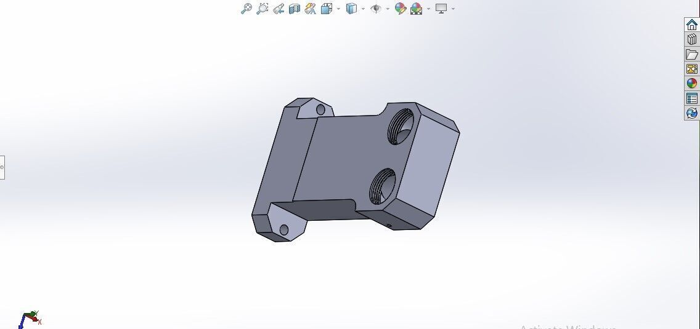Open the View Palette task pane tab
Image resolution: width=700 pixels, height=329 pixels.
[x=692, y=69]
